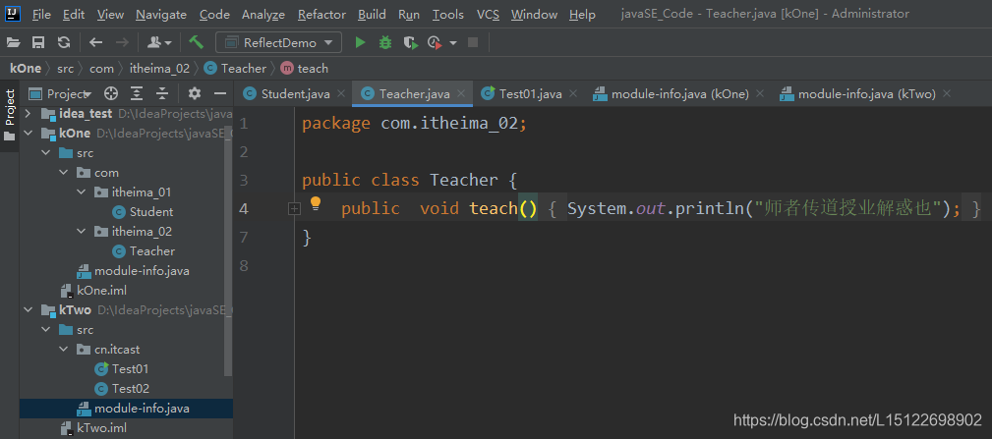Click the Stop square button
992x439 pixels.
point(472,42)
